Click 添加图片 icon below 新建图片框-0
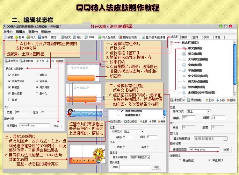The width and height of the screenshot is (239, 175). pos(112,122)
